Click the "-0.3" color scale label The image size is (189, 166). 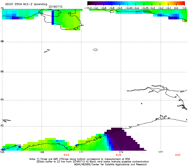152,8
